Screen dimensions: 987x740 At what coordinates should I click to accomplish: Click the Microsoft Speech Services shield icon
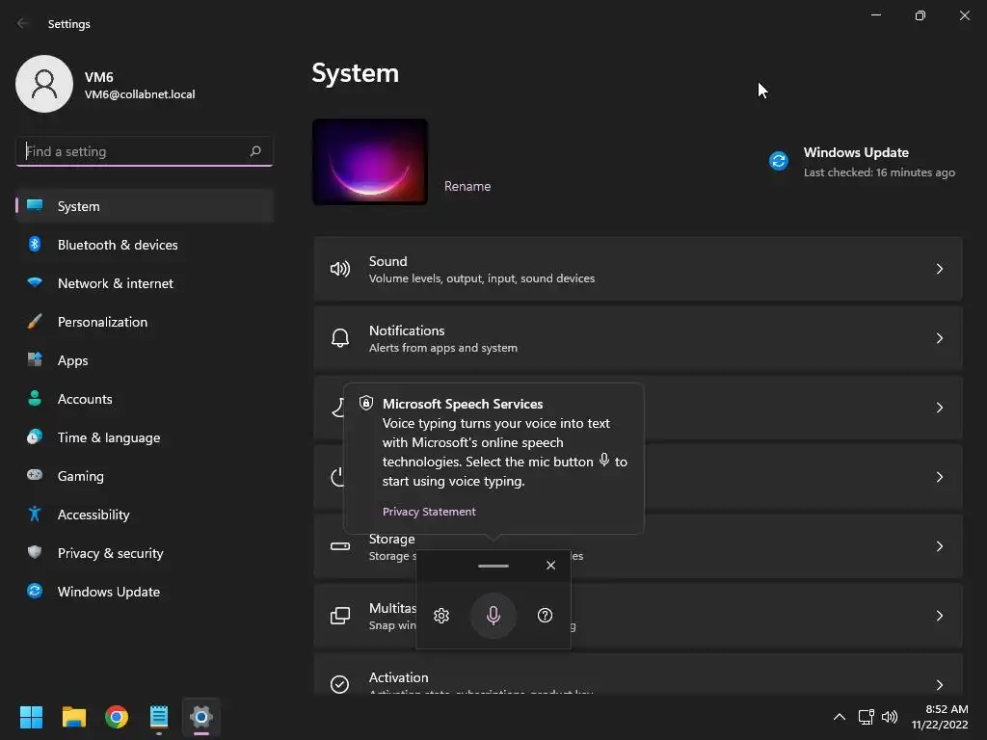pos(365,403)
